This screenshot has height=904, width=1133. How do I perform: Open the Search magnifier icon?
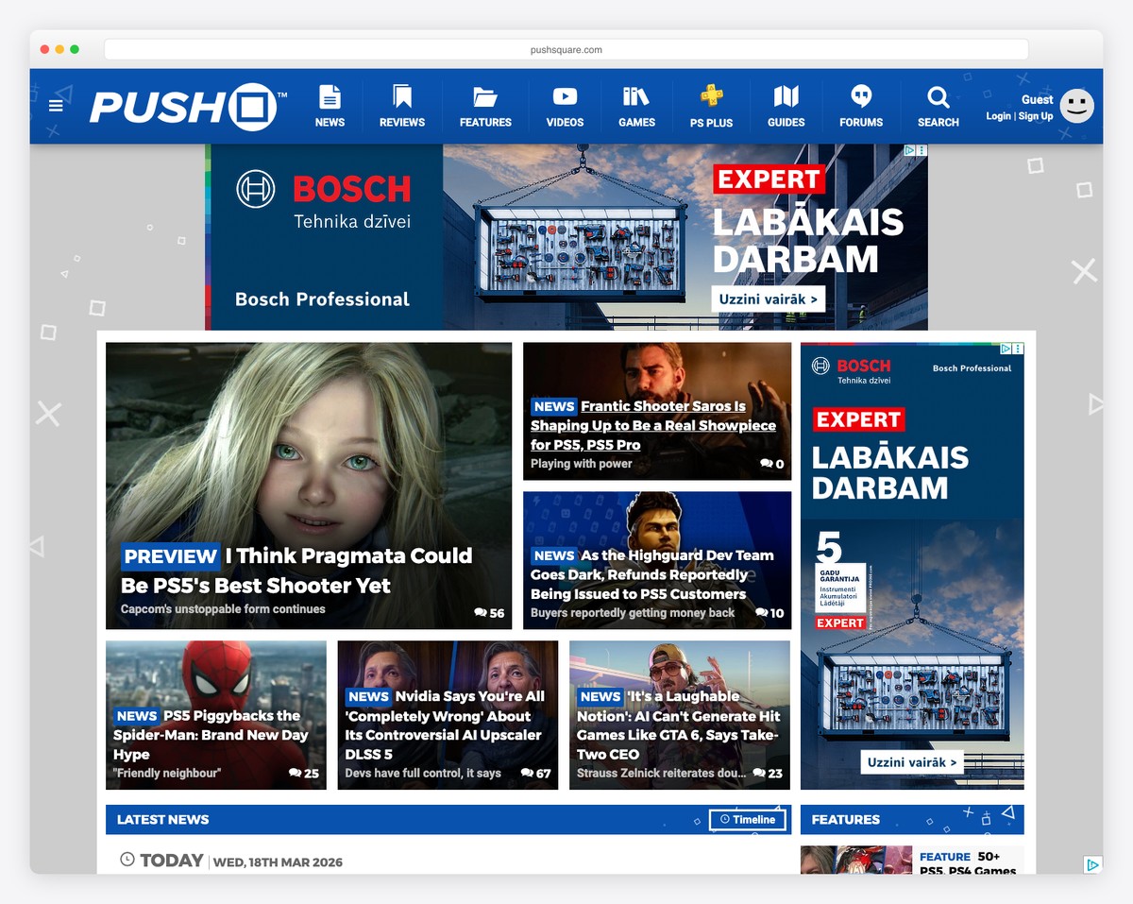[x=938, y=97]
